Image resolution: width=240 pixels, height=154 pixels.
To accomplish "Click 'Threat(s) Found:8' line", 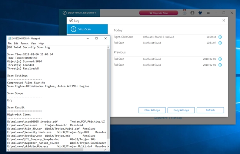I will click(21, 65).
